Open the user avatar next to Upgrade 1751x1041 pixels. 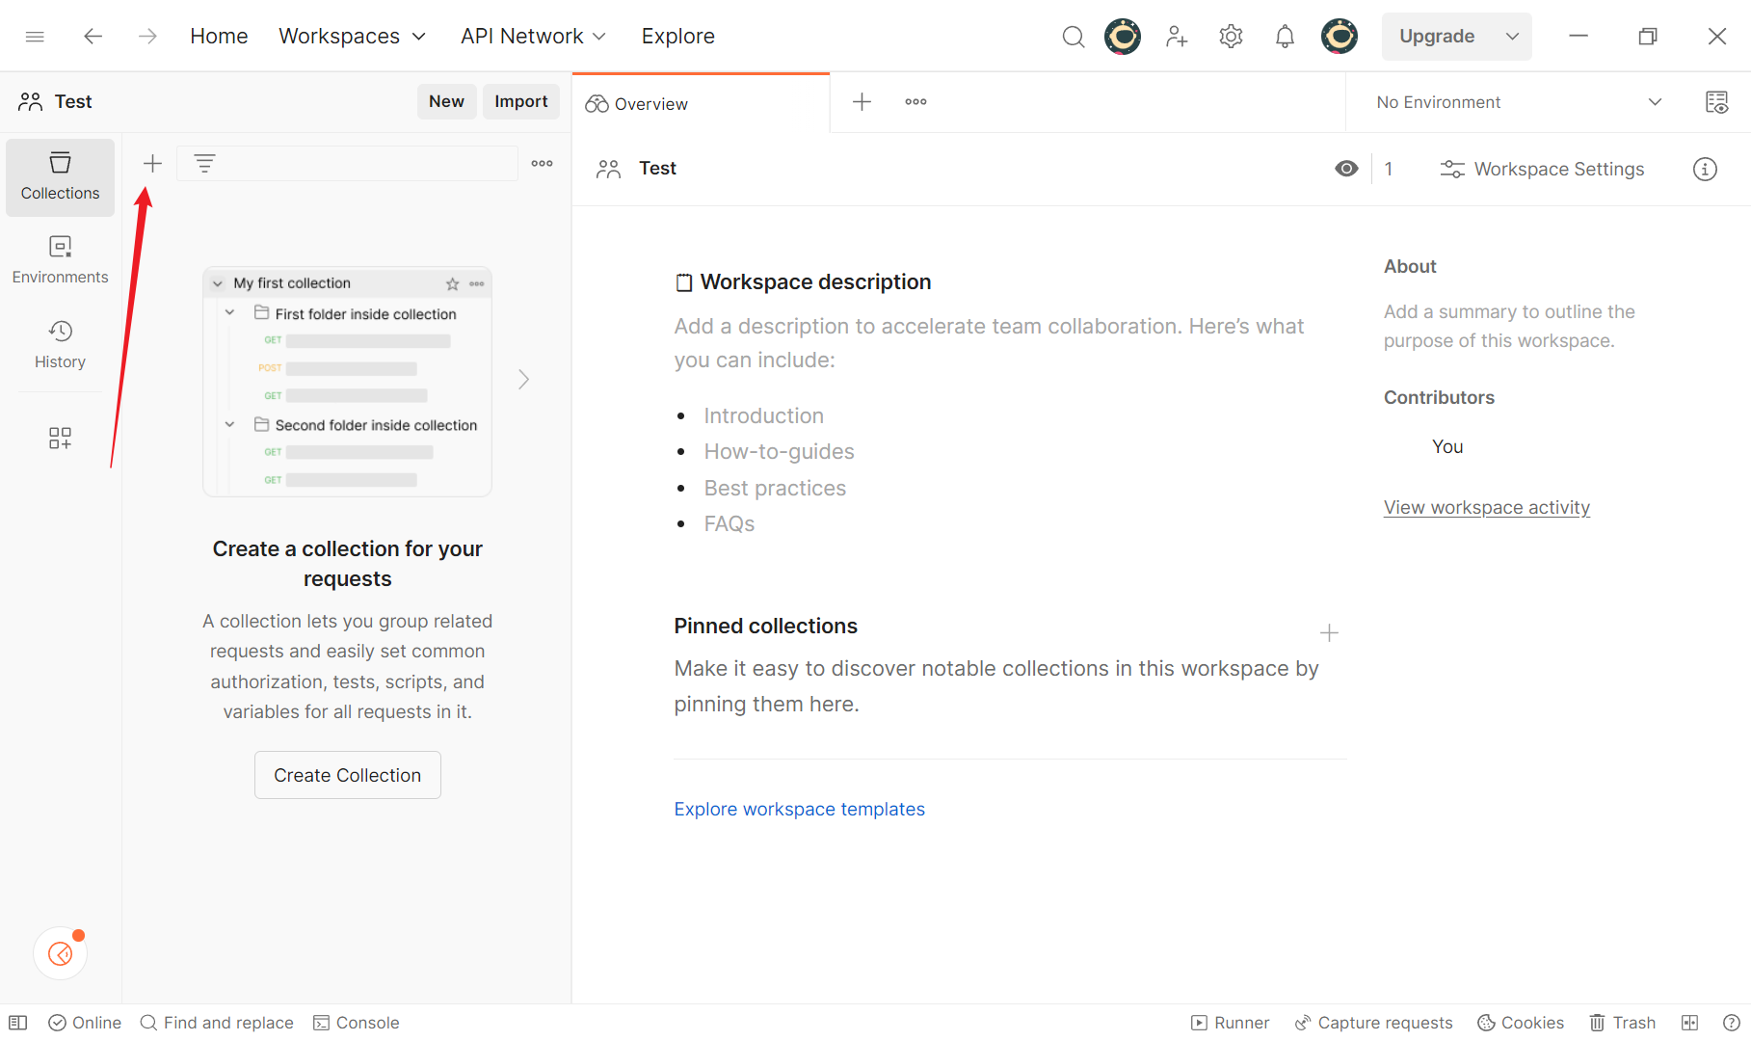1340,37
